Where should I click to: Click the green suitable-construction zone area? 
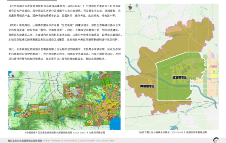click(x=173, y=91)
